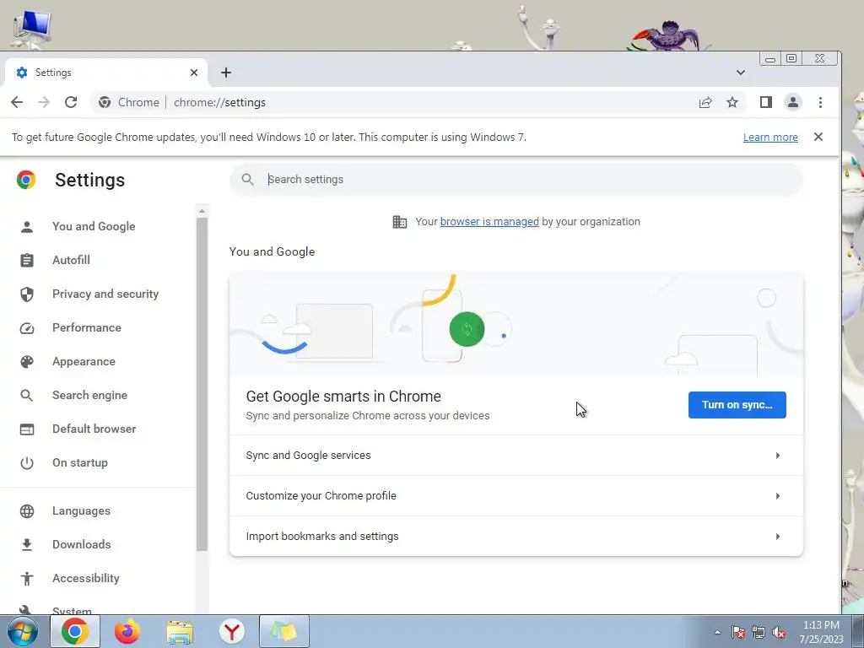Select Default browser in sidebar

94,429
